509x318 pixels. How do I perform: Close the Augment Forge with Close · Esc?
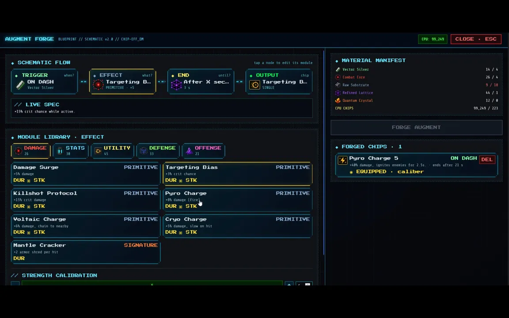click(475, 39)
